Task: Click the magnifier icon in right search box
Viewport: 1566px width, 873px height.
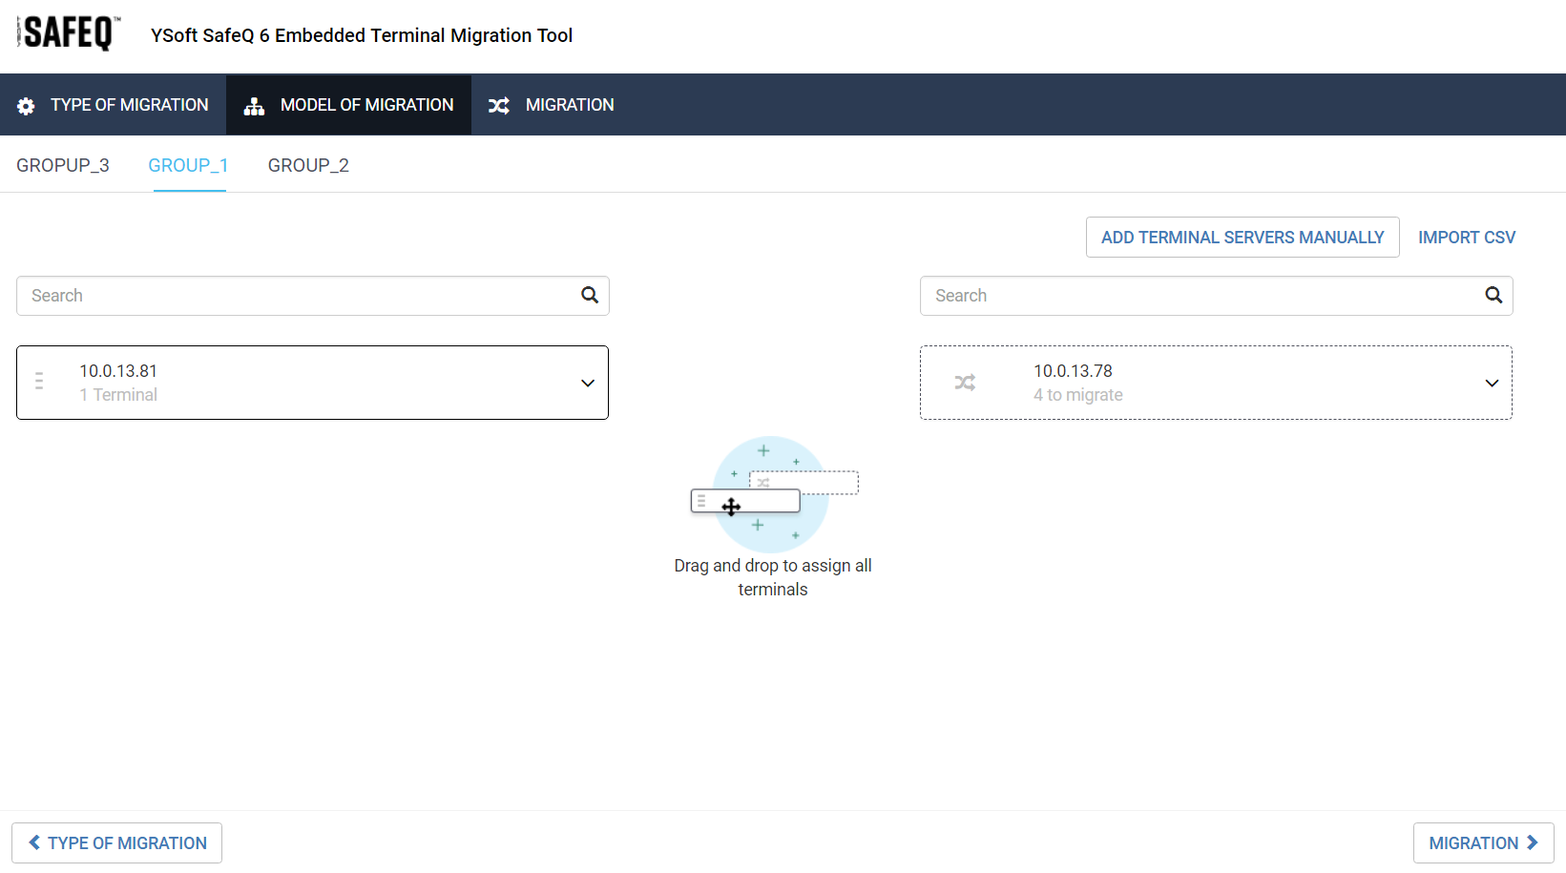Action: click(1493, 296)
